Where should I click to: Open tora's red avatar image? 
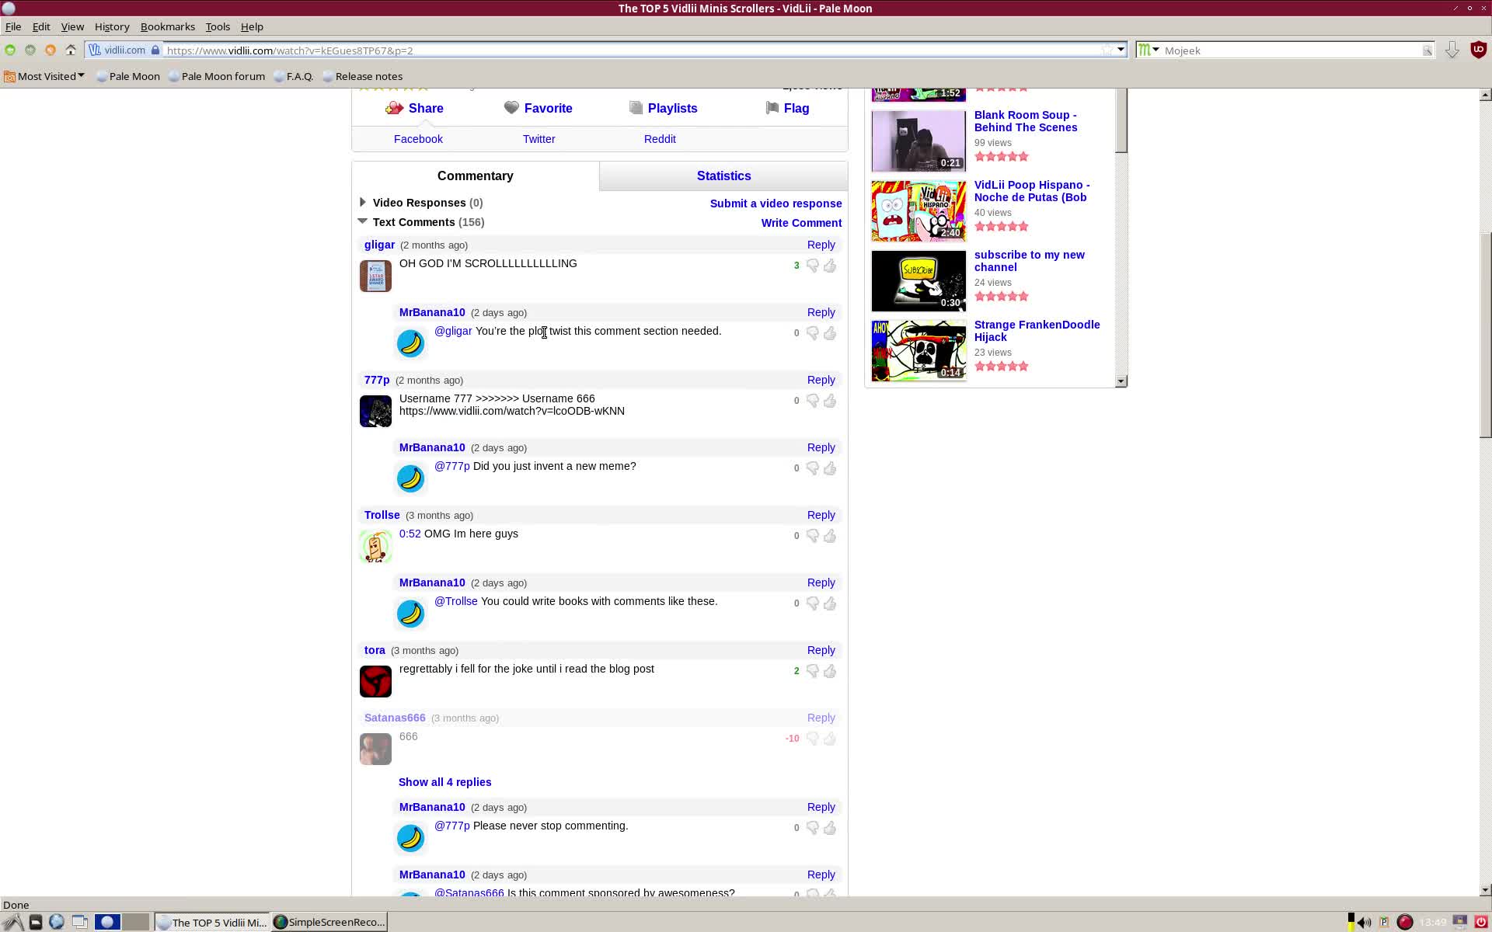point(375,681)
